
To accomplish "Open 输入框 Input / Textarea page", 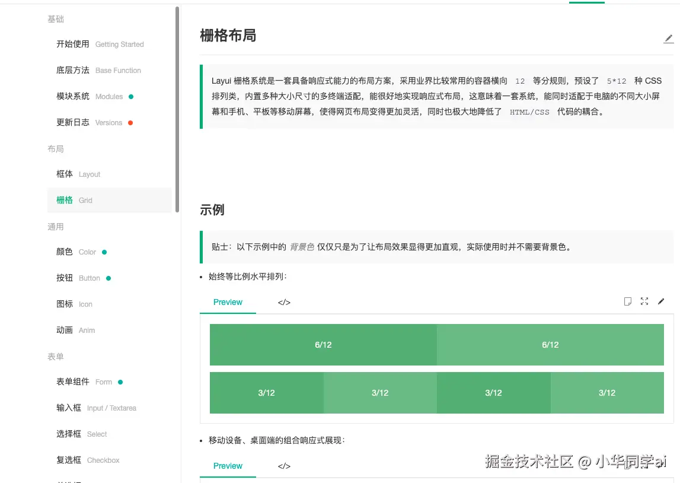I will pos(96,408).
